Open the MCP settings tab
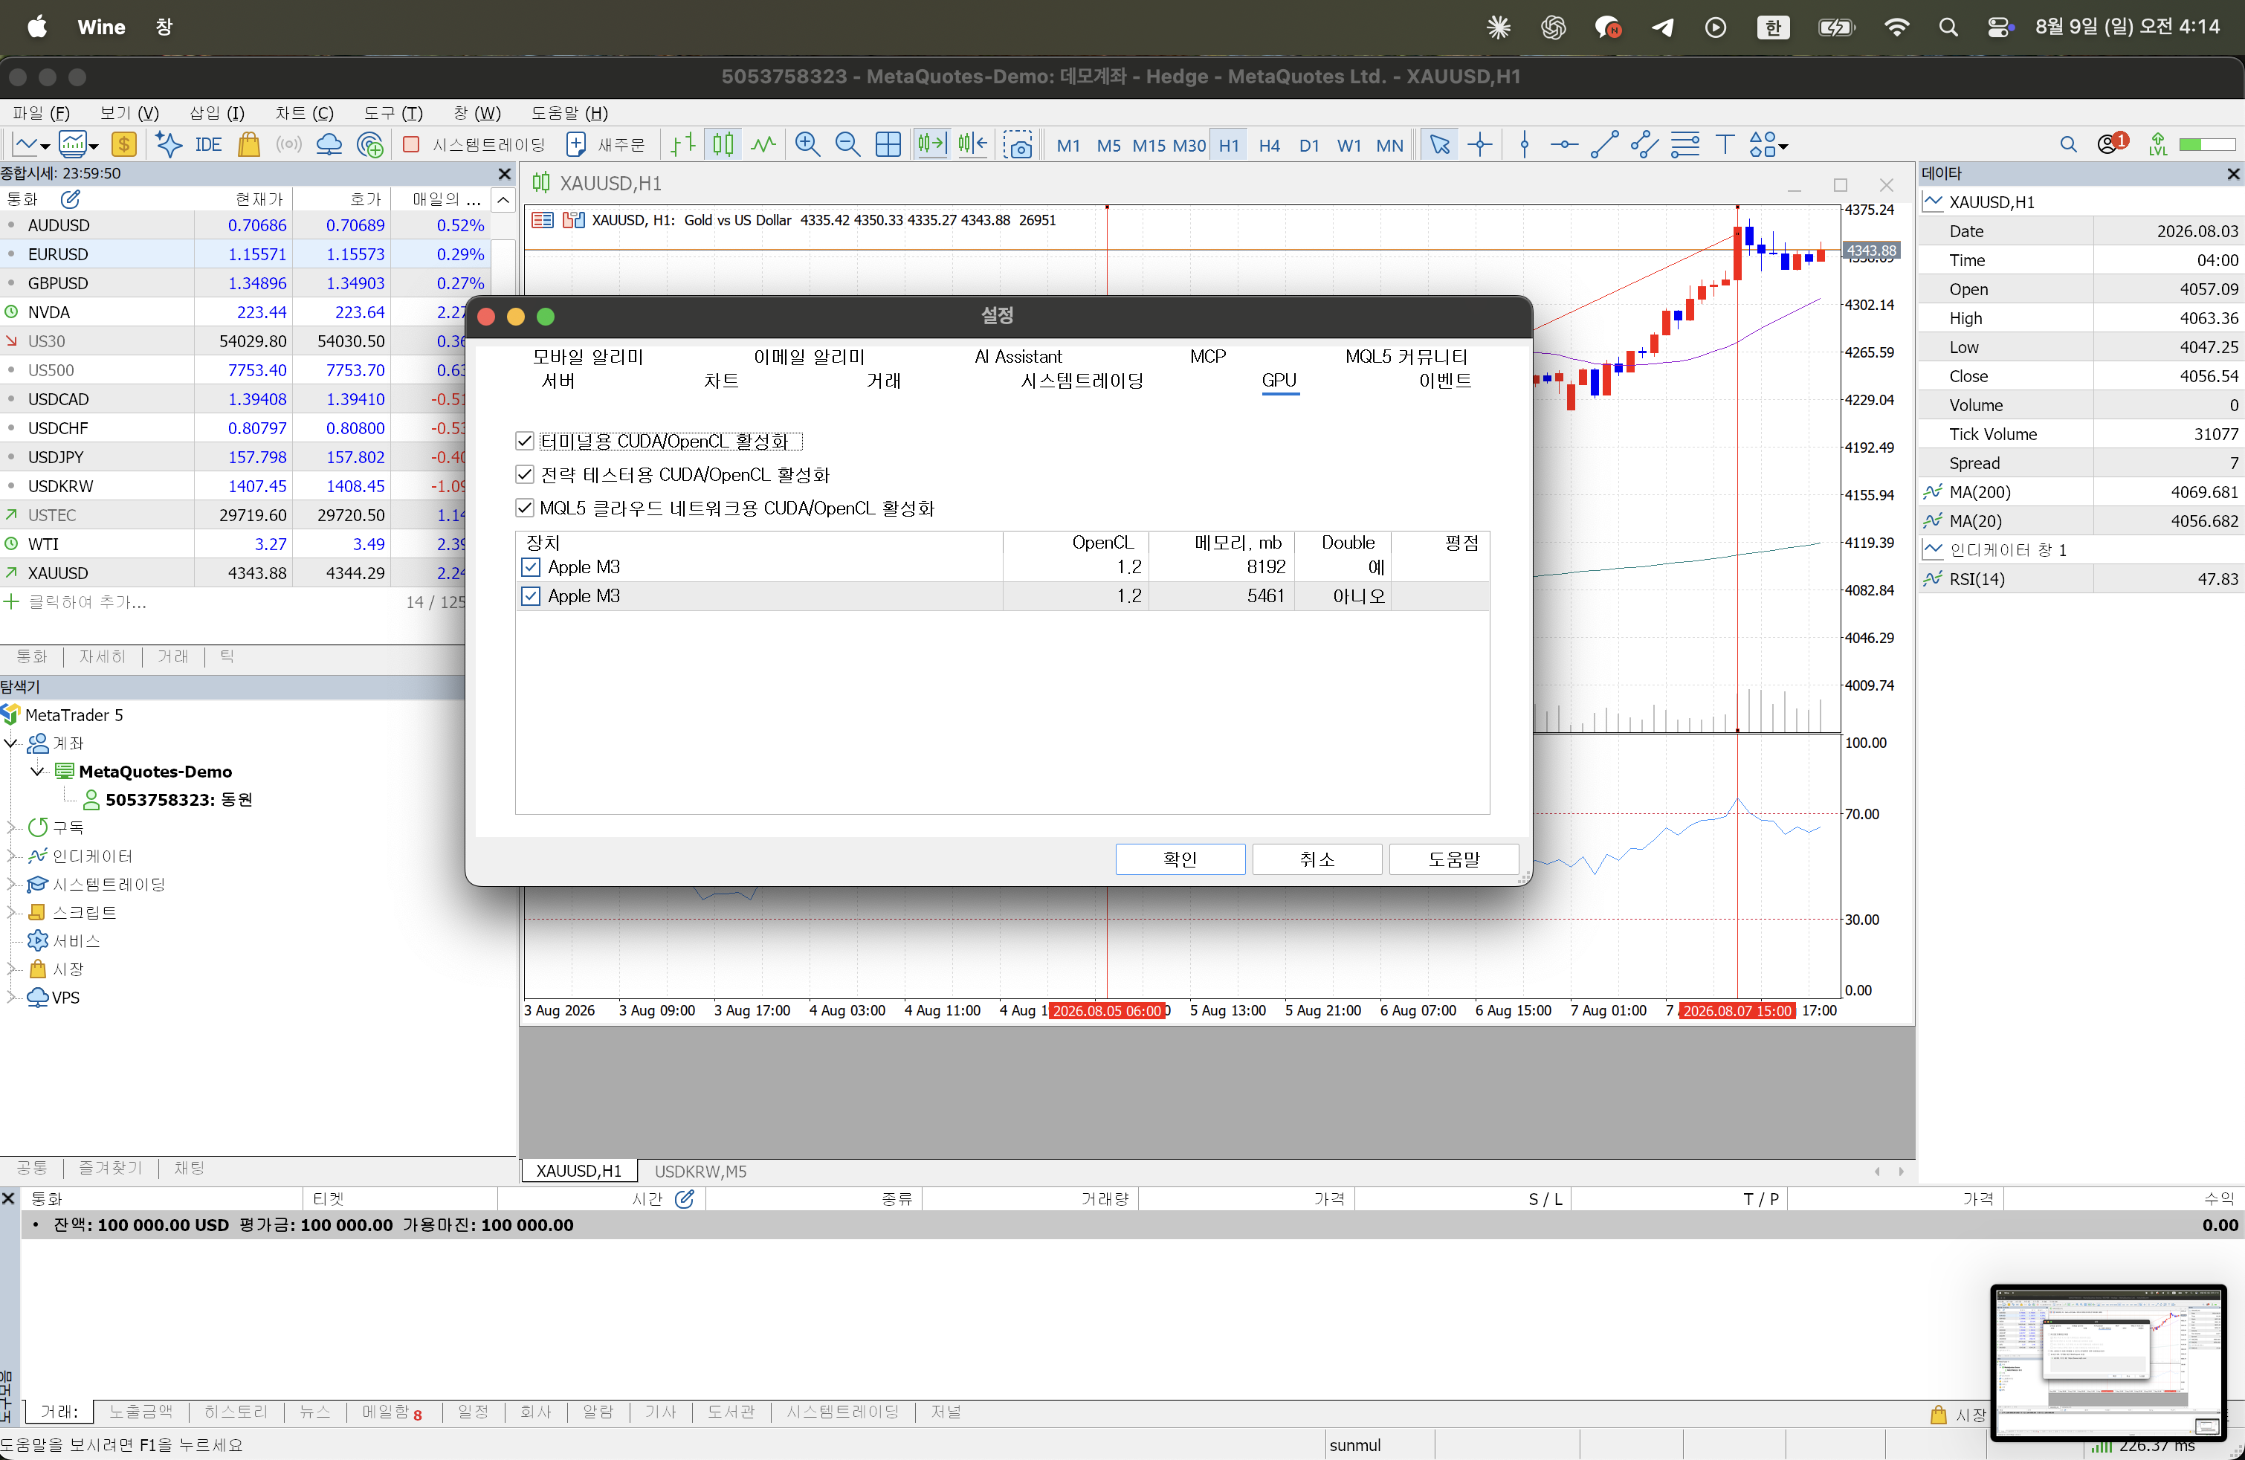 click(1207, 357)
